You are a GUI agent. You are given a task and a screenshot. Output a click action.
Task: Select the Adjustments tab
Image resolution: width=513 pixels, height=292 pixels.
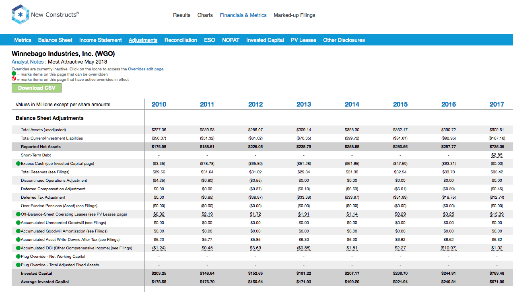(x=143, y=40)
